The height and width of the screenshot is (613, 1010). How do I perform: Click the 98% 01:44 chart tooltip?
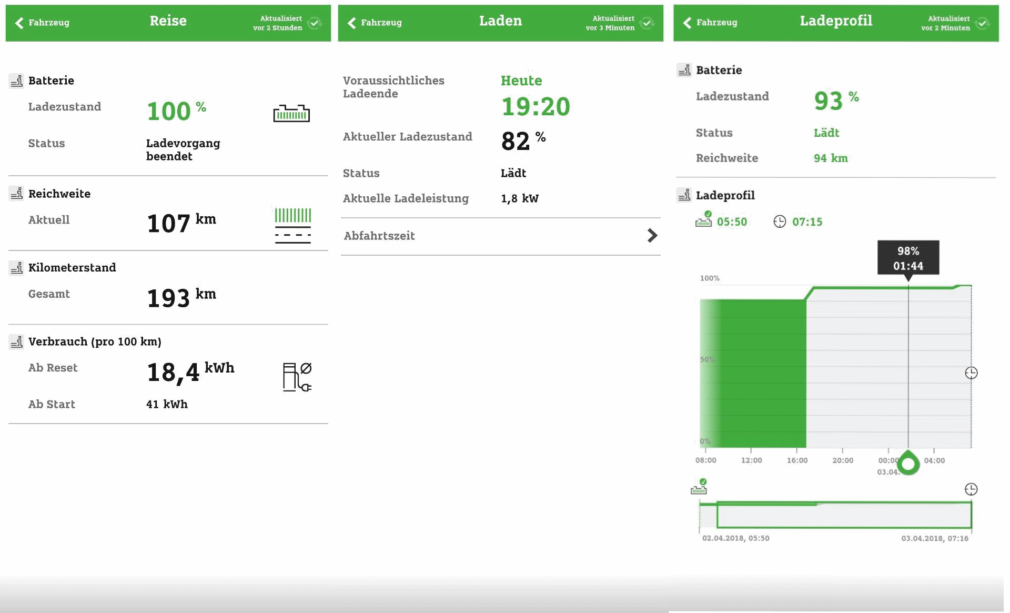click(908, 258)
